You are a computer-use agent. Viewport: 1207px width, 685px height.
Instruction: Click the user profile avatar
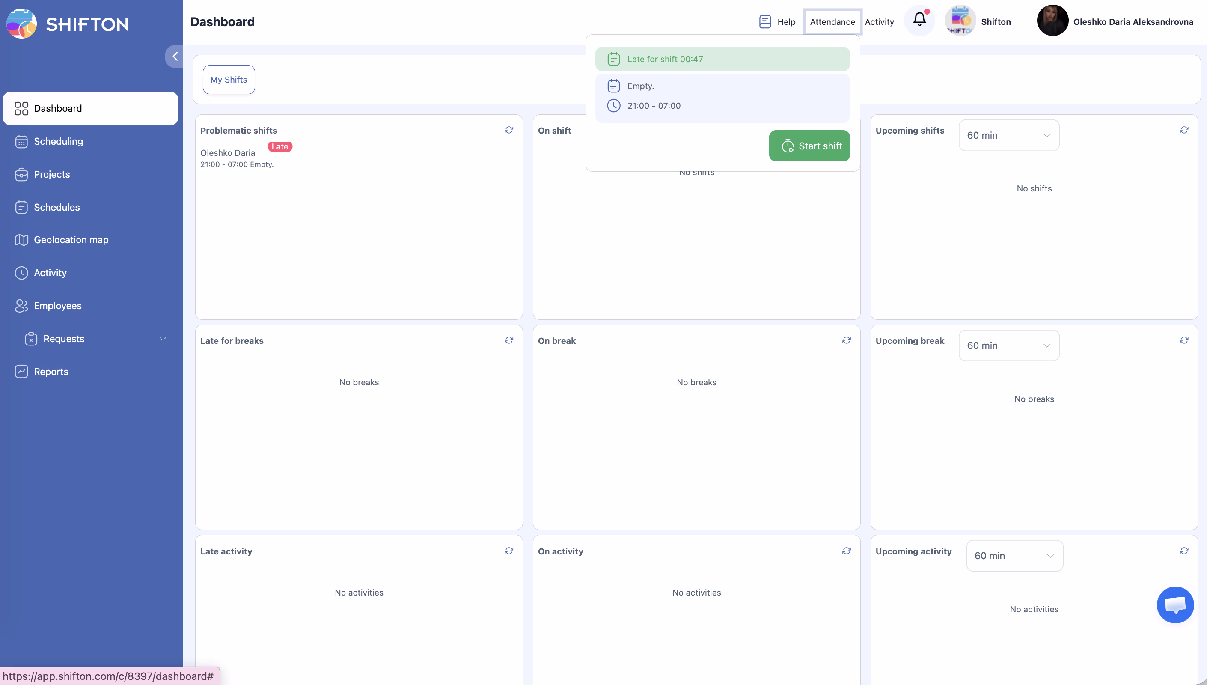pos(1052,21)
